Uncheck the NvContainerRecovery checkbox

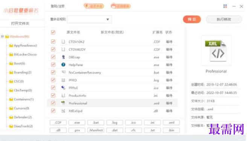pyautogui.click(x=53, y=72)
